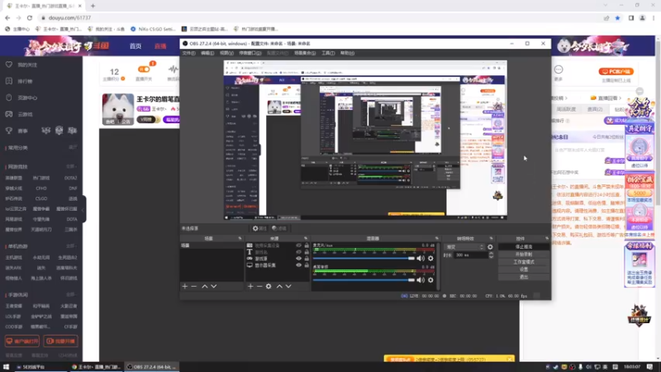
Task: Open 我的关注 heart in Douyu sidebar
Action: coord(9,64)
